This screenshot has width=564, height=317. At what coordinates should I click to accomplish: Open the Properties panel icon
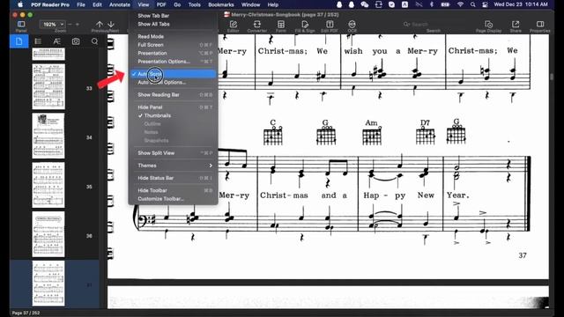(540, 24)
